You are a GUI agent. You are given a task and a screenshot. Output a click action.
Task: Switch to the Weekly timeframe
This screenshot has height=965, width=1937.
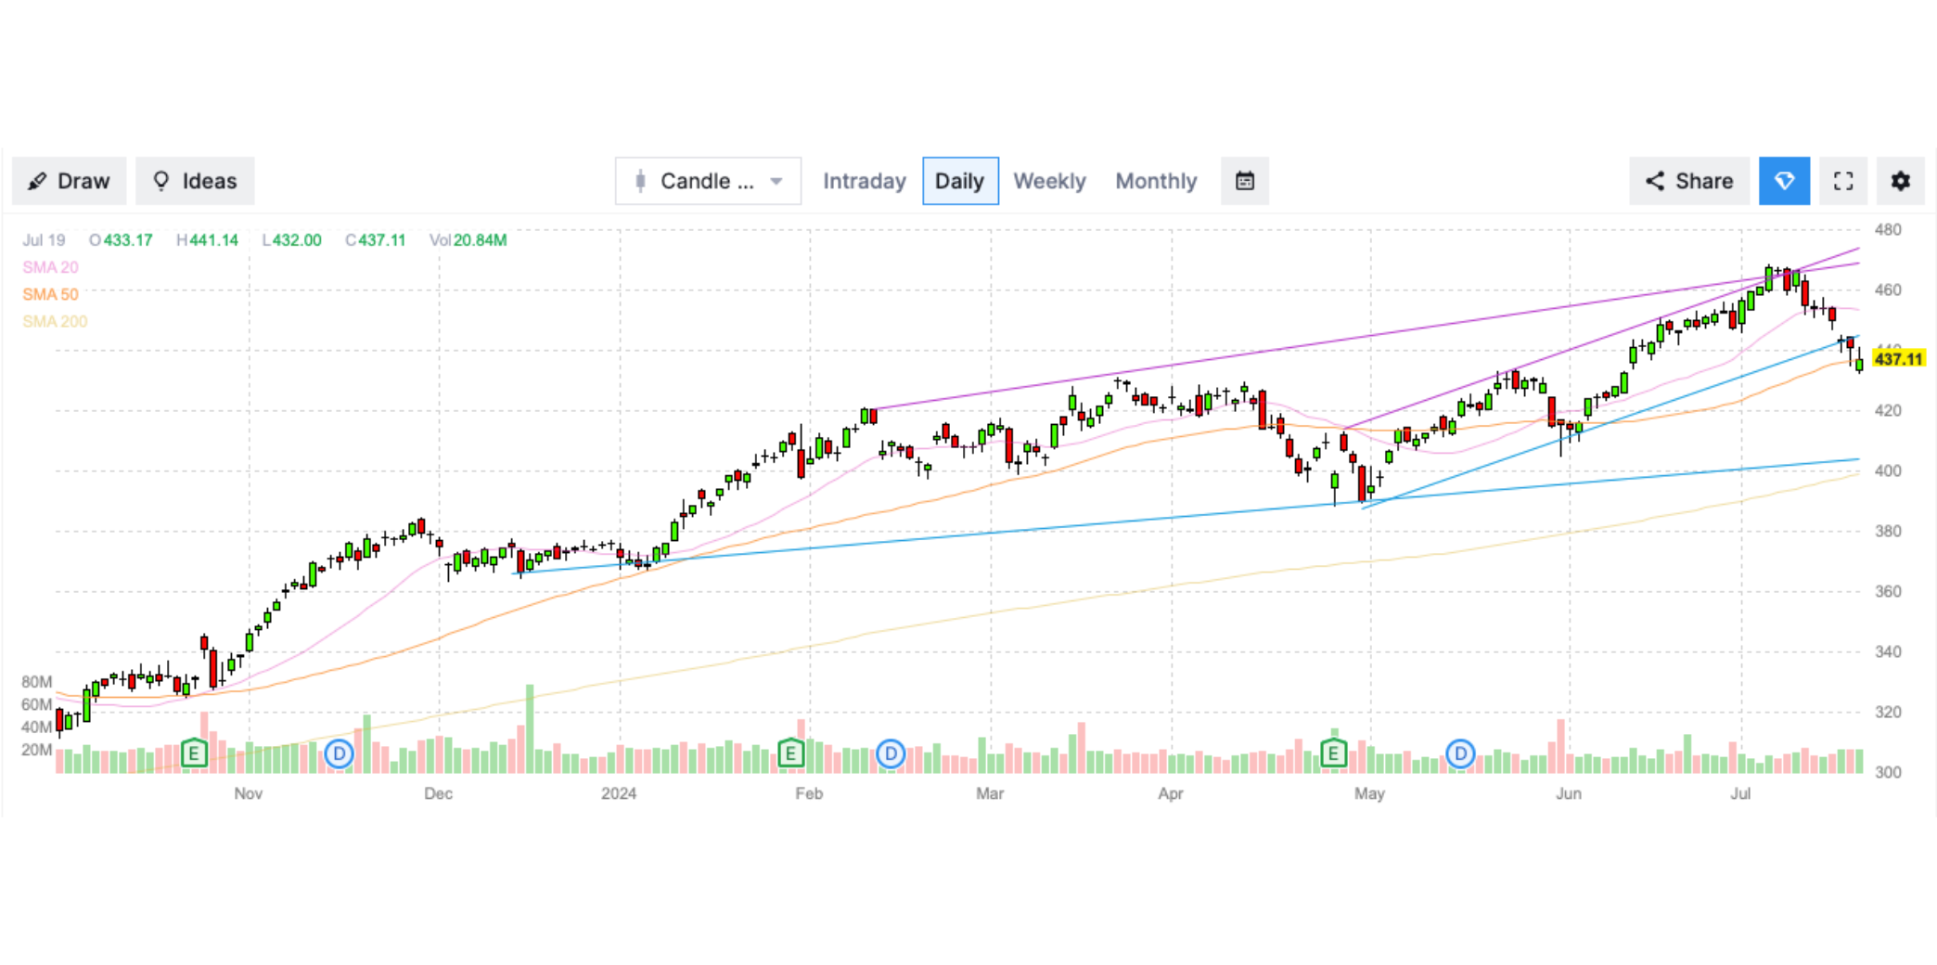click(1049, 181)
